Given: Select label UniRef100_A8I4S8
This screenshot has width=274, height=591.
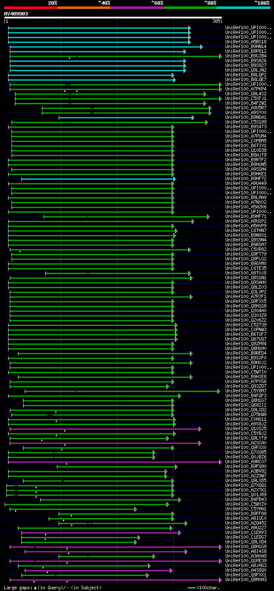Looking at the screenshot, I should point(247,552).
